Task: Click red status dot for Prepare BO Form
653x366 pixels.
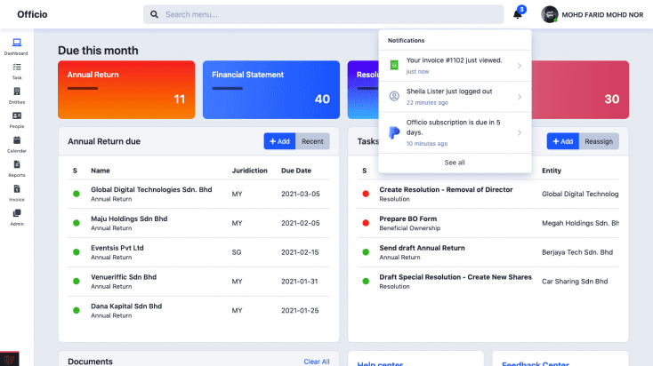Action: click(x=366, y=223)
